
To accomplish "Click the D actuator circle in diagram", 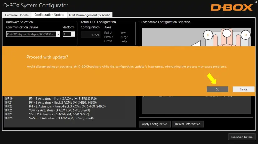I will point(246,35).
